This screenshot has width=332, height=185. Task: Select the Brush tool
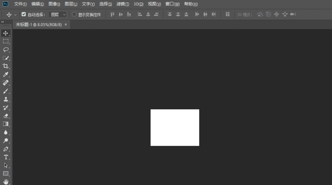6,91
